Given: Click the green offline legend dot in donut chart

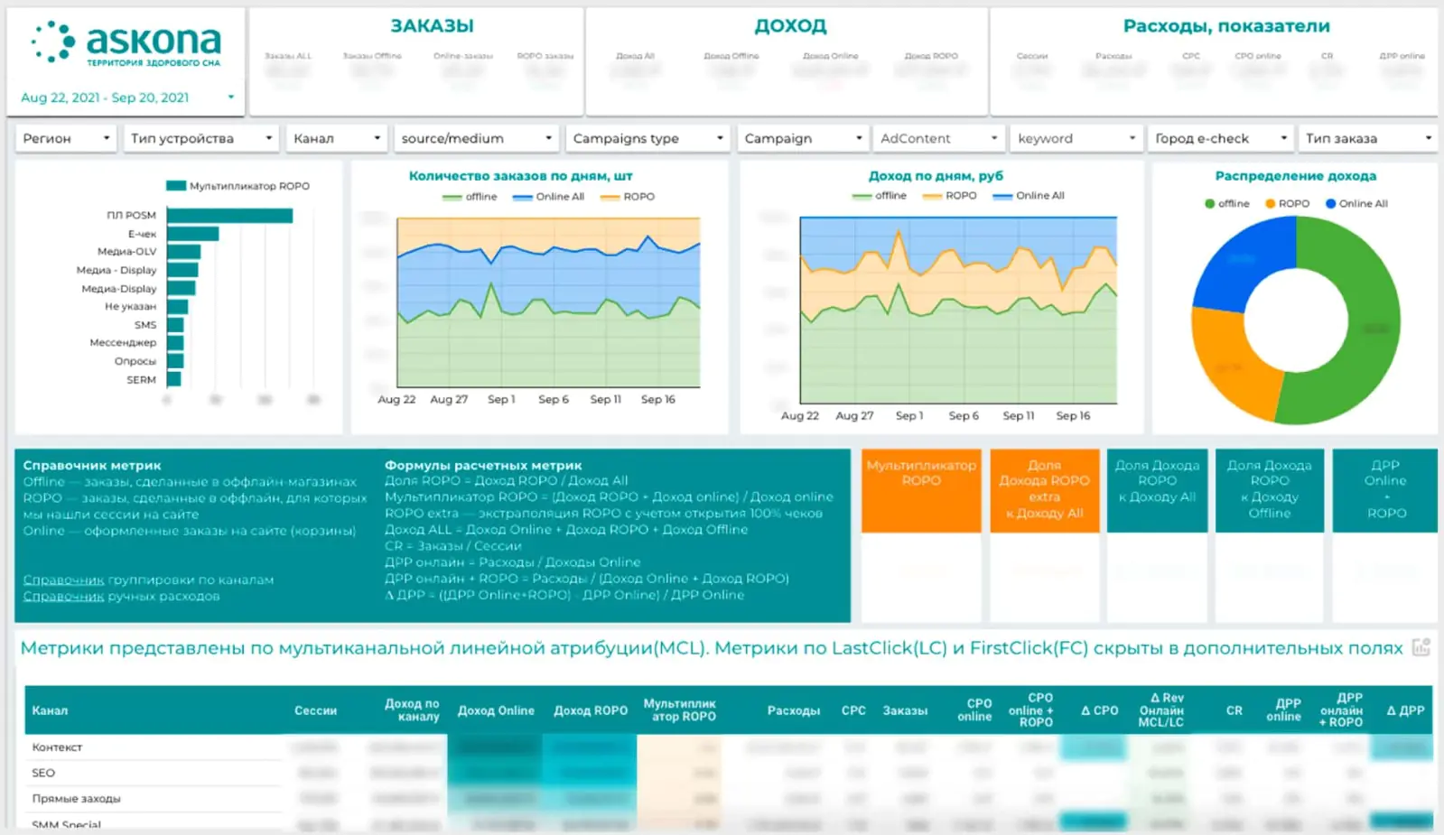Looking at the screenshot, I should (1209, 203).
